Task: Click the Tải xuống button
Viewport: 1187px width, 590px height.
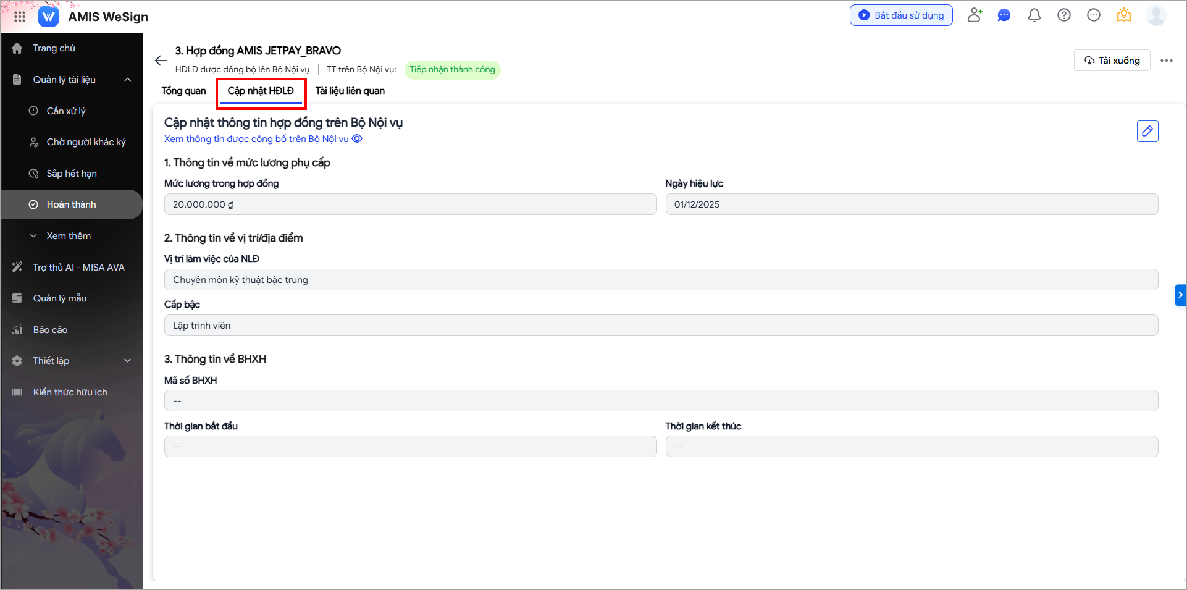Action: pos(1112,61)
